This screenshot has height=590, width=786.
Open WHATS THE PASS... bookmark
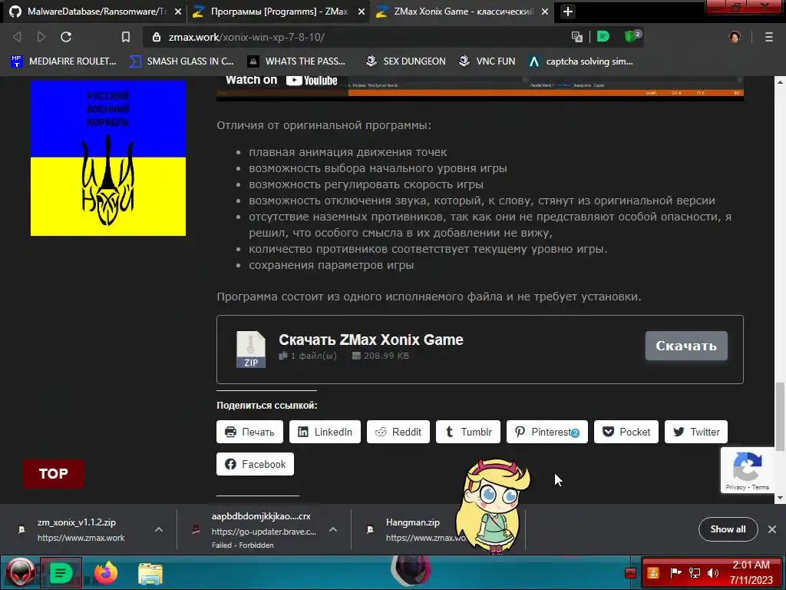[x=297, y=61]
